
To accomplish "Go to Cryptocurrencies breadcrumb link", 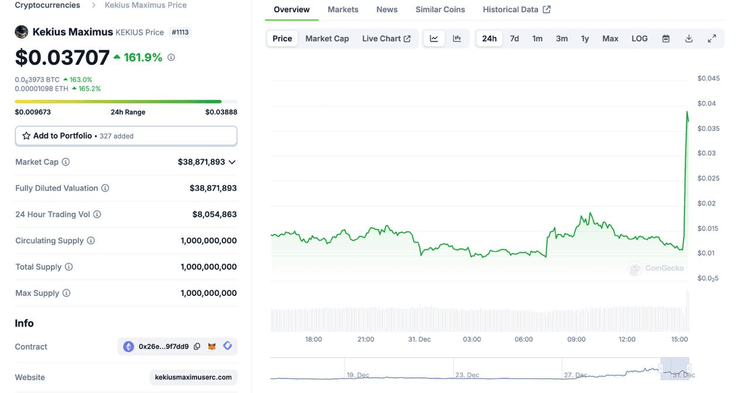I will [47, 5].
